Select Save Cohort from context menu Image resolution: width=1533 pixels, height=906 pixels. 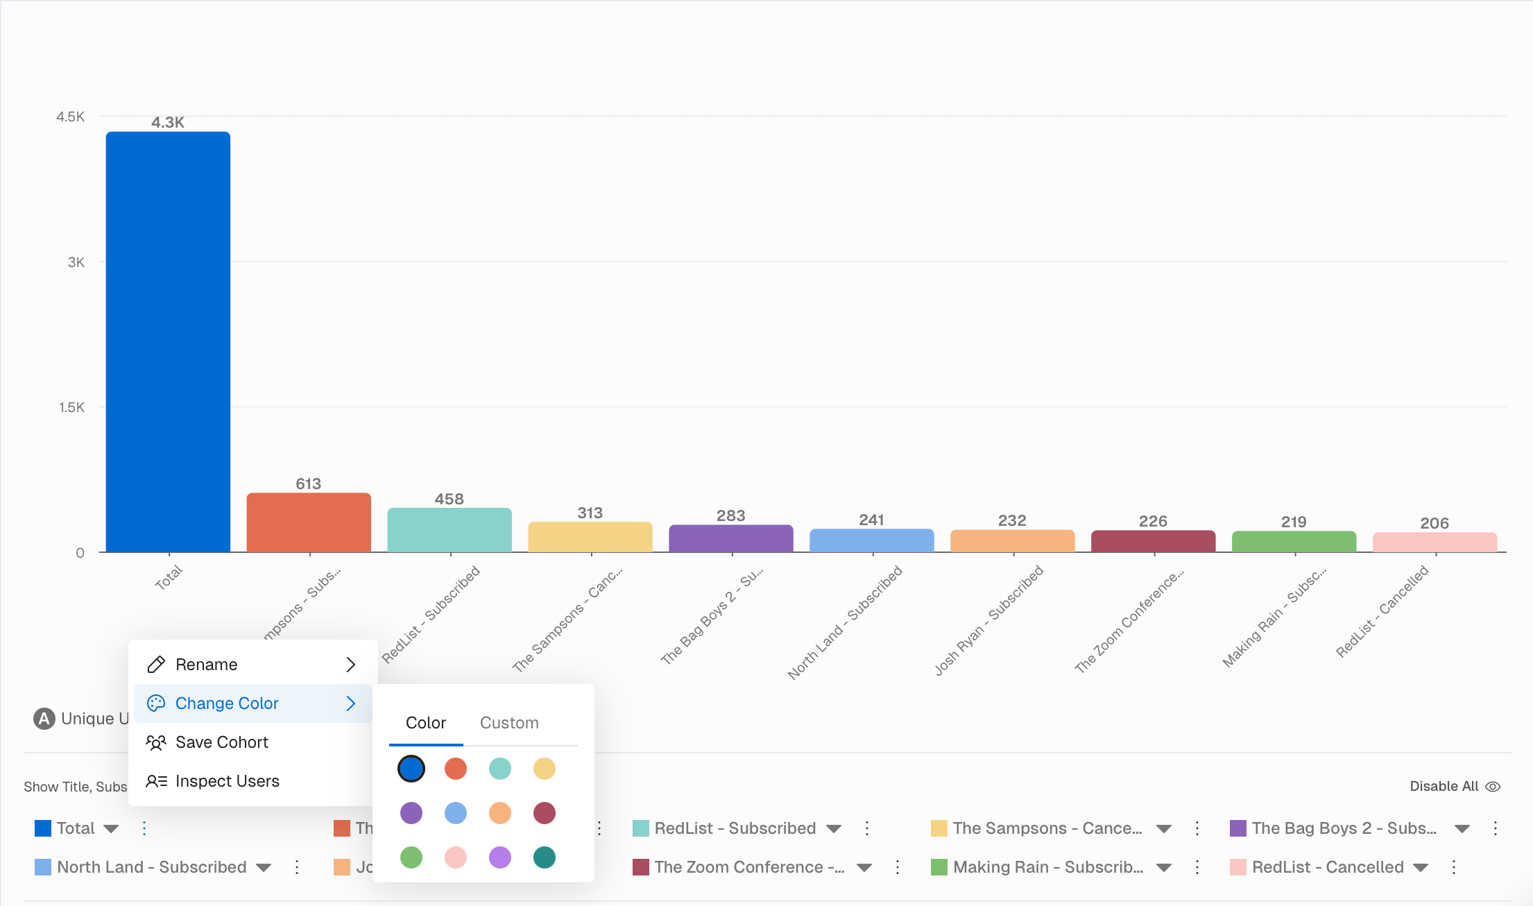click(x=222, y=742)
